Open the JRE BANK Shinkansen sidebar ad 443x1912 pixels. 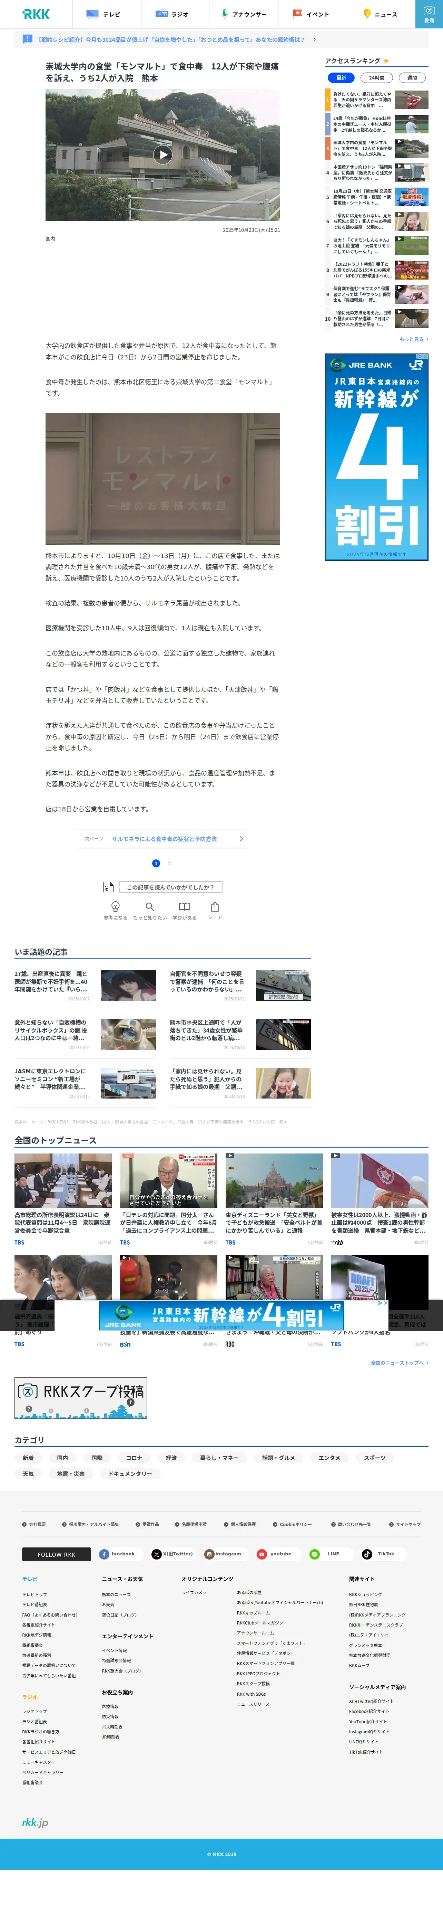coord(376,456)
